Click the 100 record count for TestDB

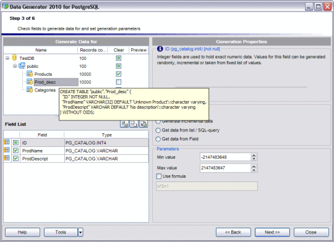click(83, 58)
